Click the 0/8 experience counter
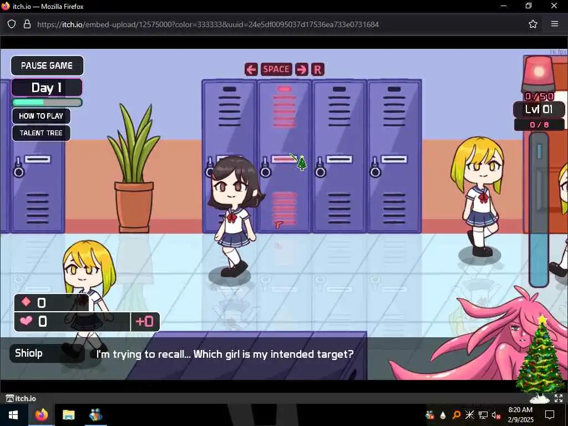Viewport: 568px width, 426px height. tap(539, 125)
